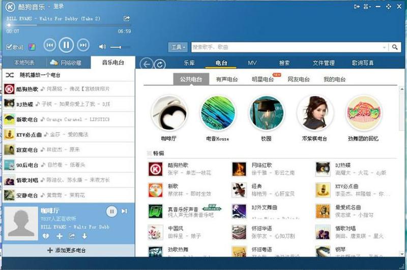
Task: Open the colorful skin icon
Action: [32, 47]
